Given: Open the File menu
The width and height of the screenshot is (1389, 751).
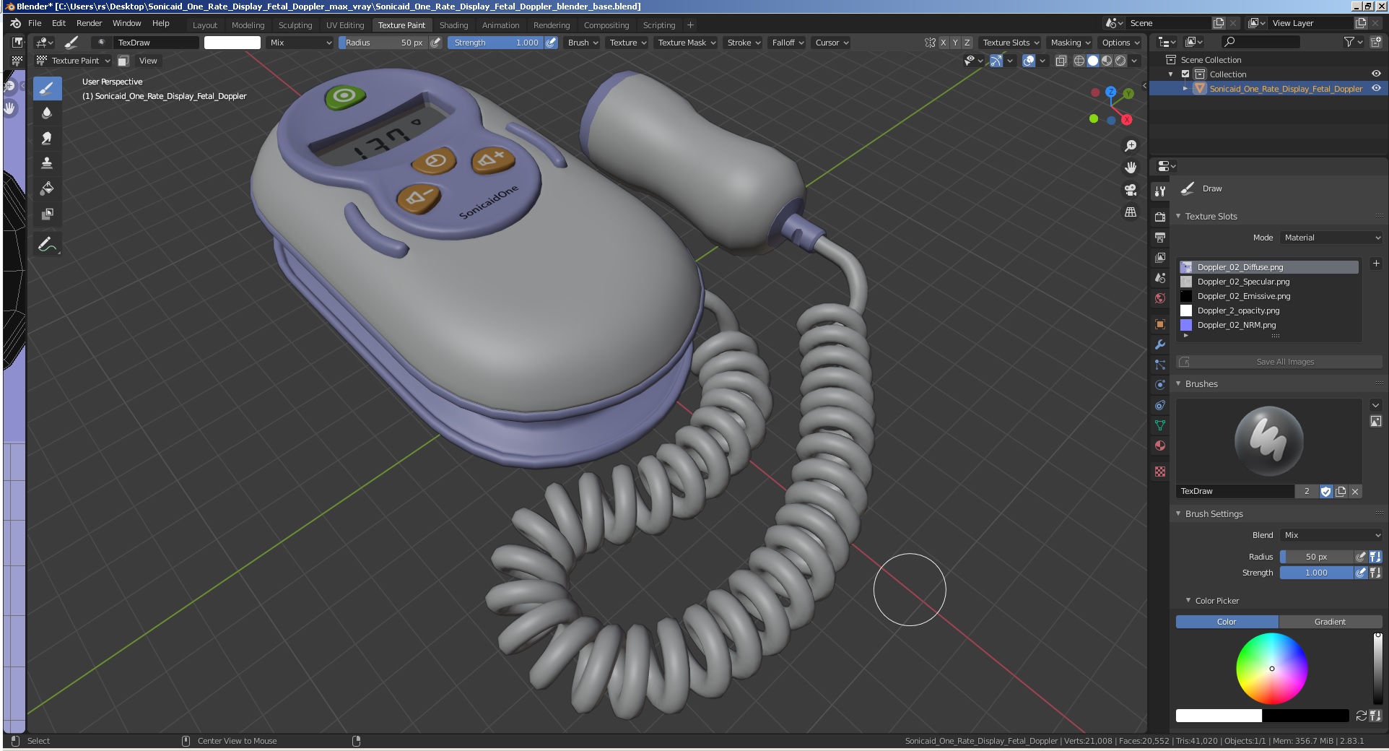Looking at the screenshot, I should coord(35,23).
